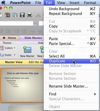100x111 pixels.
Task: Choose Select All menu item
Action: (71, 56)
